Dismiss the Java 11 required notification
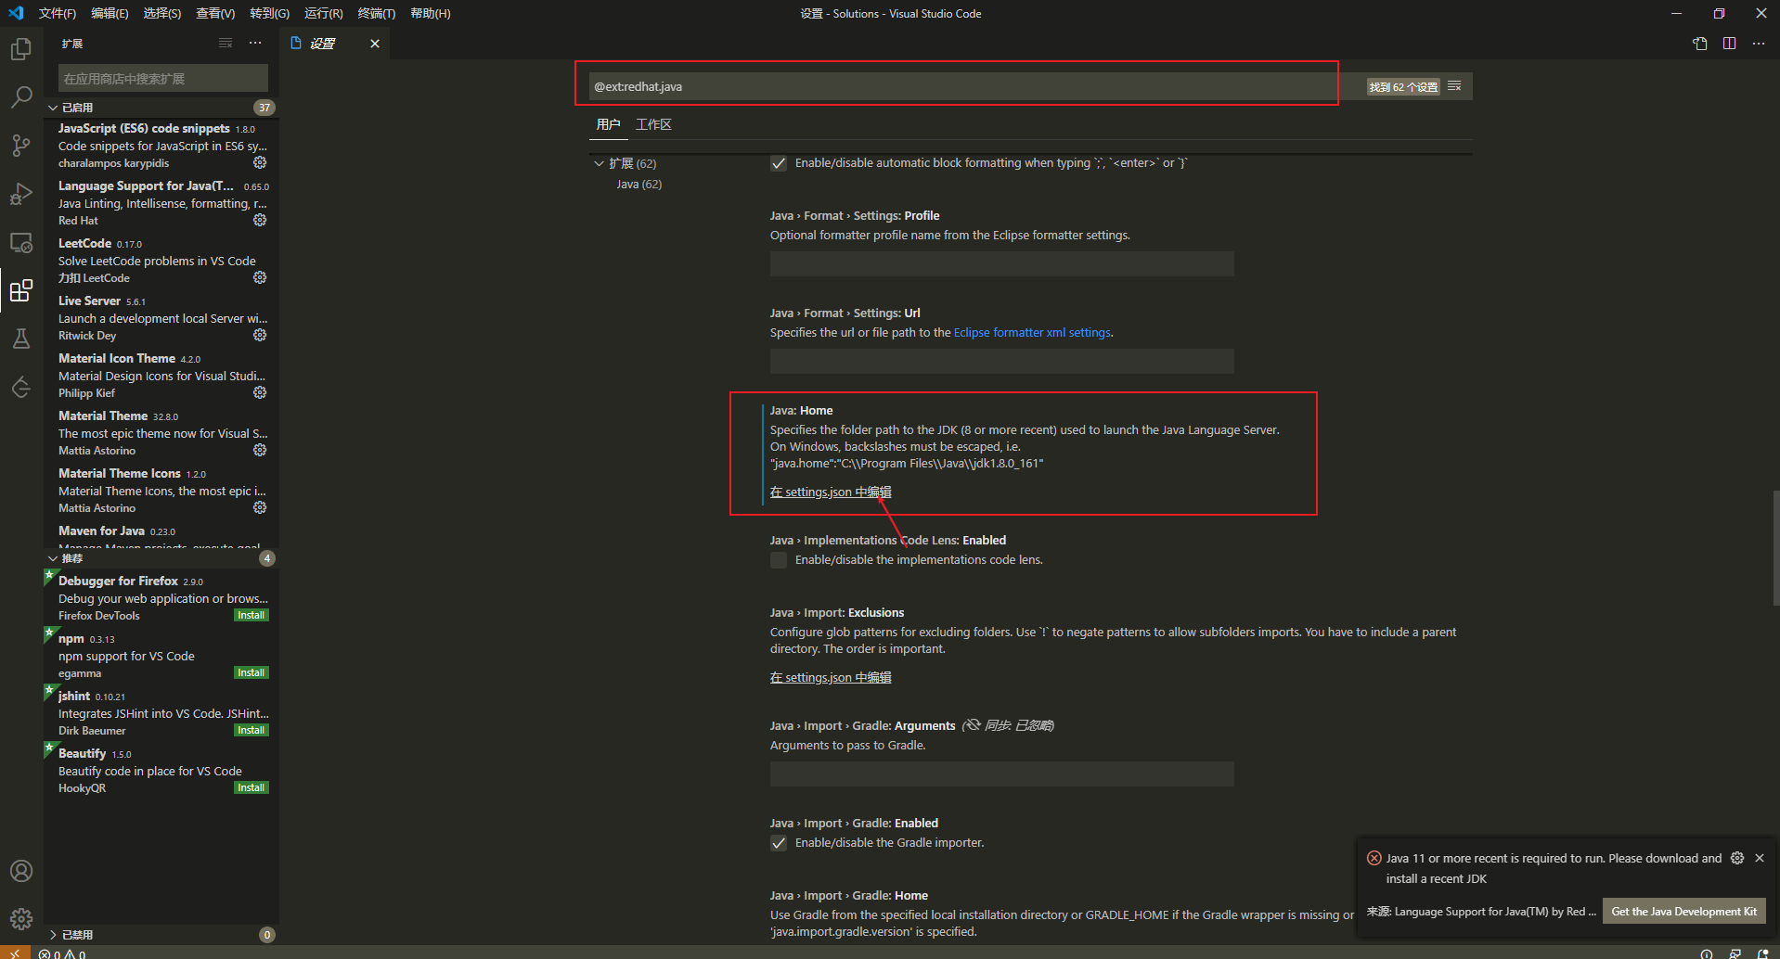The width and height of the screenshot is (1780, 959). tap(1760, 858)
